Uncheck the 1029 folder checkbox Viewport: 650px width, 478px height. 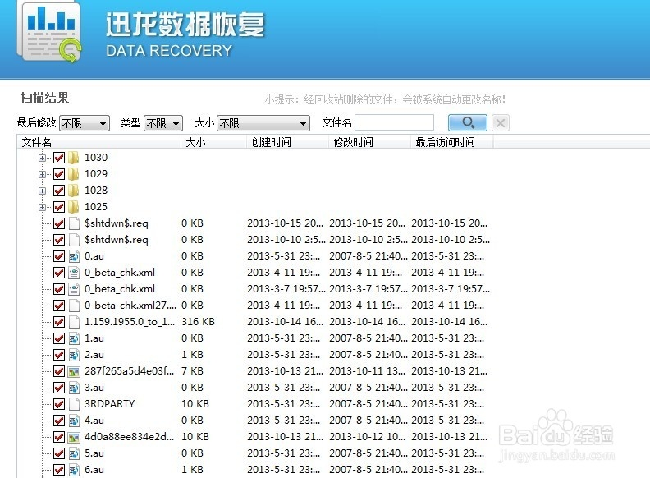[x=59, y=174]
